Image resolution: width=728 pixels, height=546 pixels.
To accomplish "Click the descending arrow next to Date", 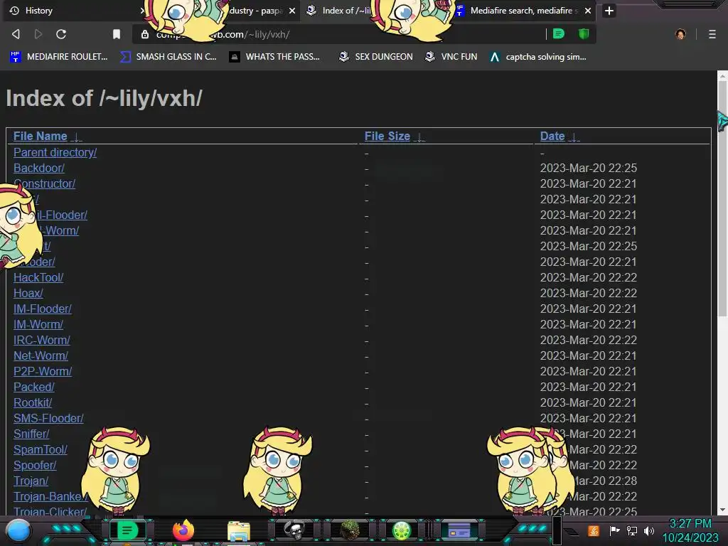I will [x=574, y=137].
